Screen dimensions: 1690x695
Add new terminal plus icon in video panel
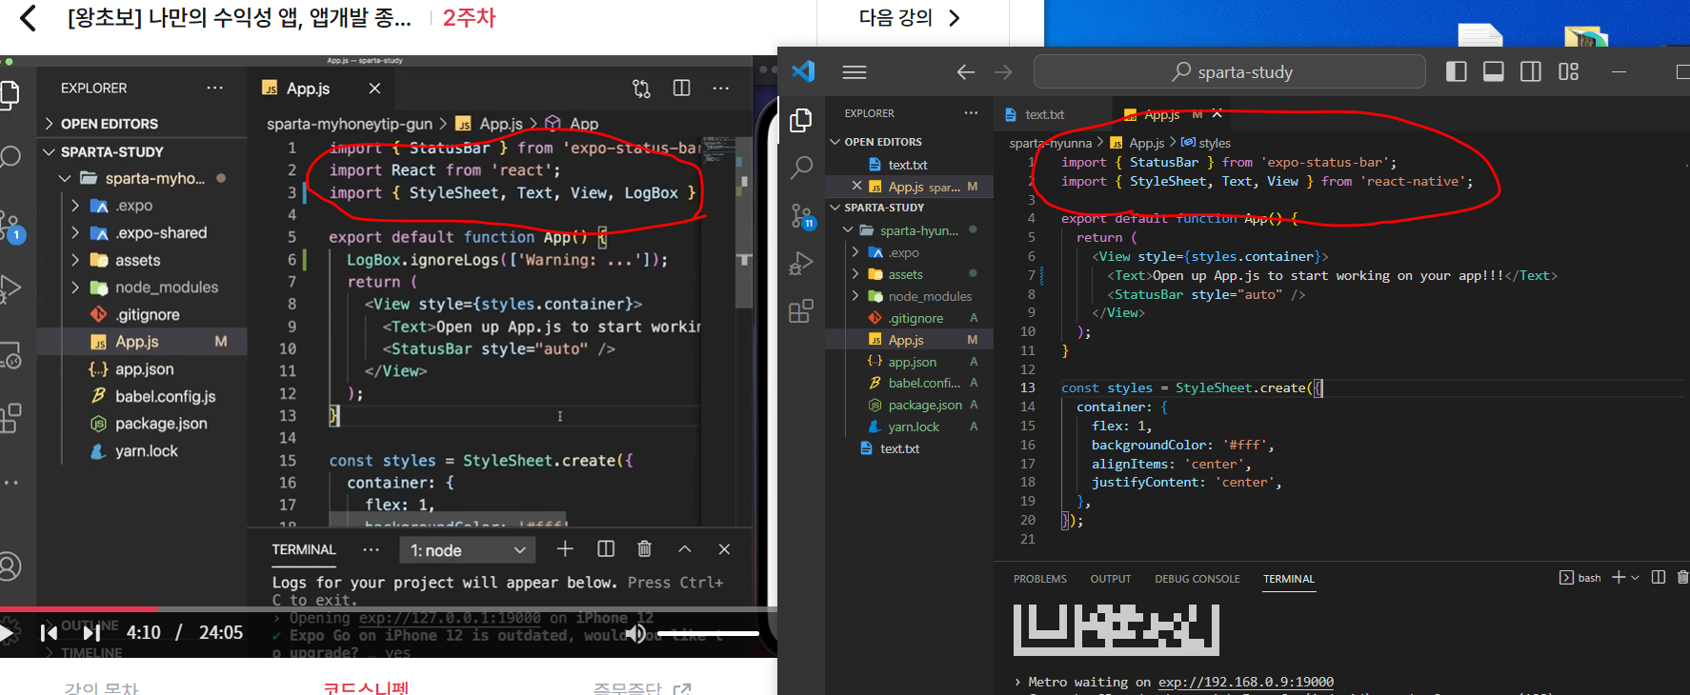[565, 549]
